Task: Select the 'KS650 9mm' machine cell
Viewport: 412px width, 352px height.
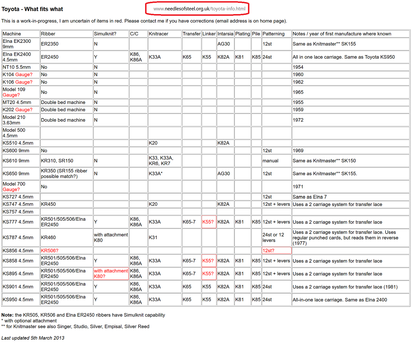Action: (x=21, y=174)
